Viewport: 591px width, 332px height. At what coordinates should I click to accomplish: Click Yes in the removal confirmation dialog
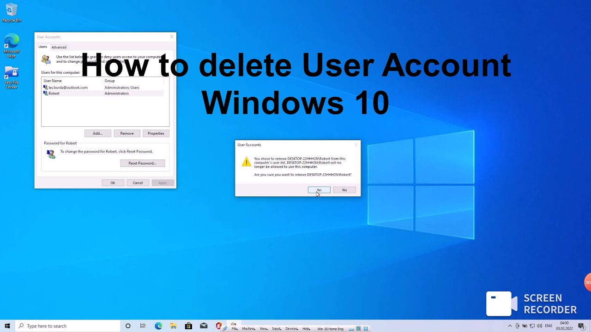pos(319,190)
